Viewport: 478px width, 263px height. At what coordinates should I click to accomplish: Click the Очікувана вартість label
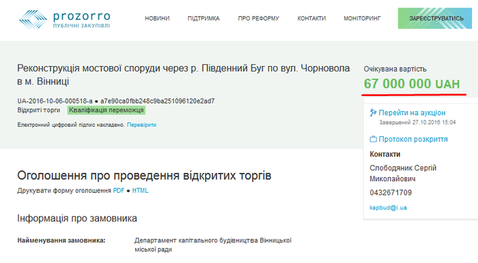point(395,69)
